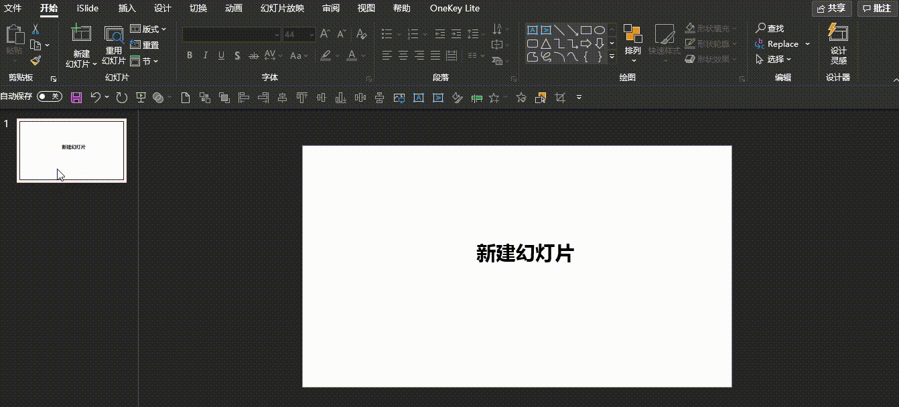The height and width of the screenshot is (407, 899).
Task: Switch to the OneKey Lite tab
Action: [x=455, y=8]
